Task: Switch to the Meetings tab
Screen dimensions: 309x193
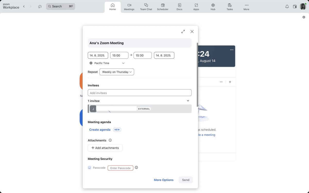Action: pos(129,6)
